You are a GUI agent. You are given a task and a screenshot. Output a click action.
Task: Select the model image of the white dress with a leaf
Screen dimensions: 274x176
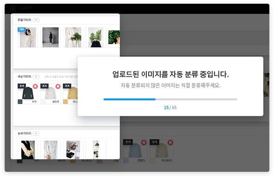[x=73, y=37]
